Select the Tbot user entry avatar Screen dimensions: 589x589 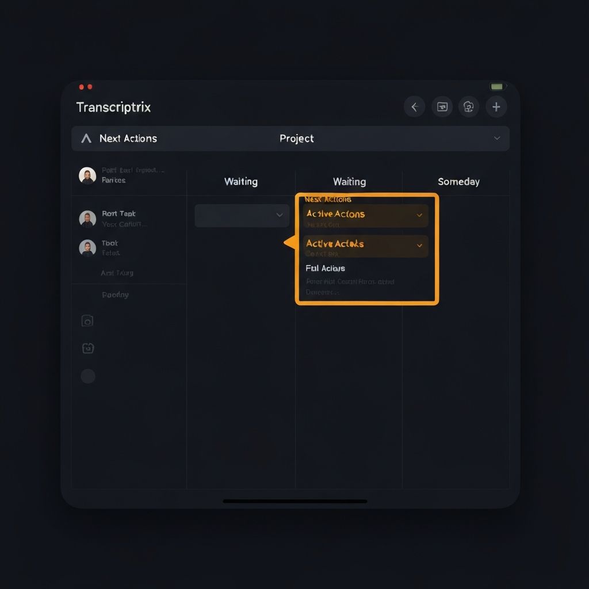(x=87, y=248)
